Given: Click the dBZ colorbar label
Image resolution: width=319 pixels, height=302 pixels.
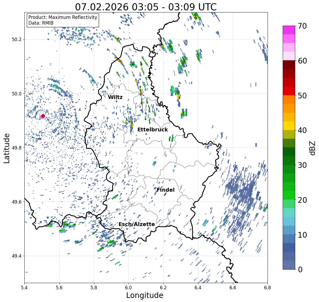Looking at the screenshot, I should coord(313,148).
